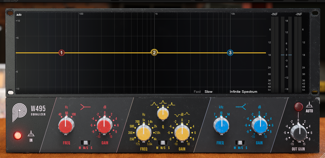Click the Infinite Spectrum option
The width and height of the screenshot is (325, 158).
pos(243,92)
